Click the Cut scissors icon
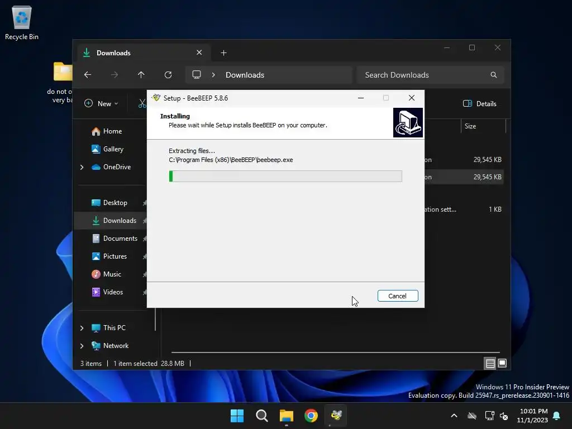Viewport: 572px width, 429px height. [142, 103]
